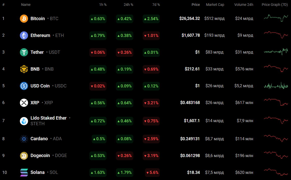
Task: Sort by the Volume 24h column header
Action: [x=244, y=5]
